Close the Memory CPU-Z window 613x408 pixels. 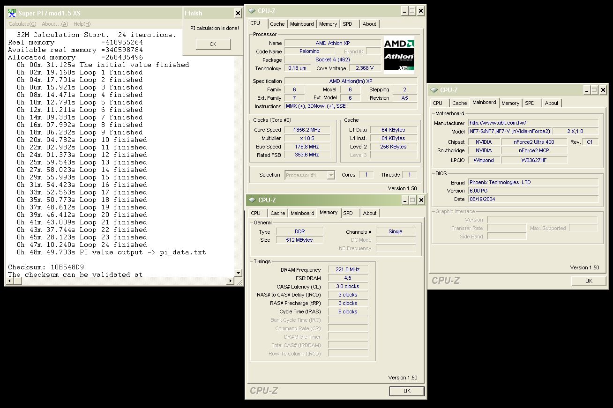[x=420, y=200]
